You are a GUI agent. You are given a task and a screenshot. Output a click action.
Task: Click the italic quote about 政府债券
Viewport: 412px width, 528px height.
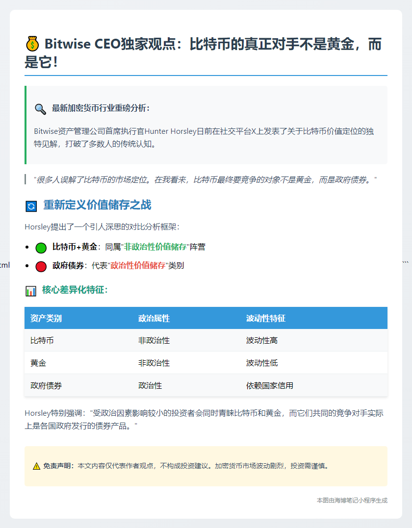(205, 180)
